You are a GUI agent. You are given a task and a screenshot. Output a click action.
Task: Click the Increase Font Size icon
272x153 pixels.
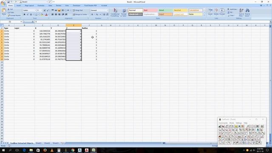tap(45, 10)
